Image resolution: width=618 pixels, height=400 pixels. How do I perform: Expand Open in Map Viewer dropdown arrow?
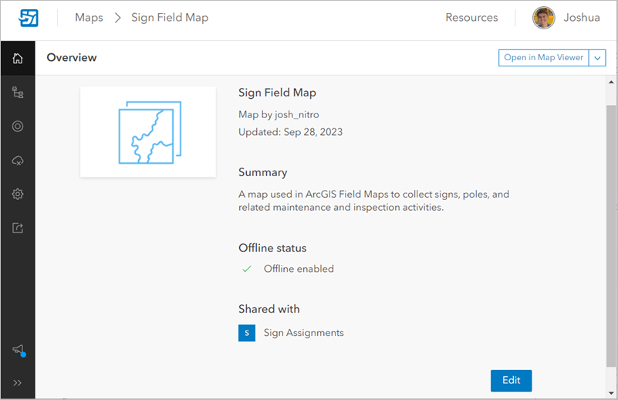(x=597, y=58)
